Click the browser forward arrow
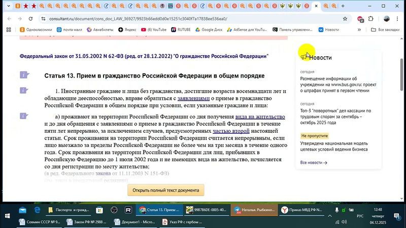 [x=20, y=19]
